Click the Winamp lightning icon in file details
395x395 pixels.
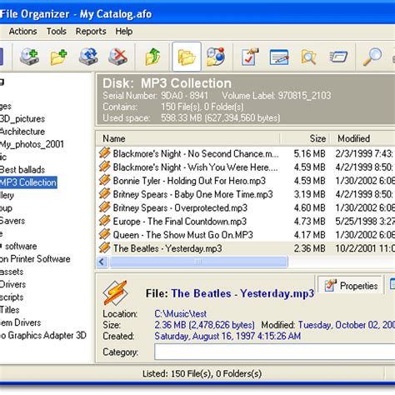point(115,292)
